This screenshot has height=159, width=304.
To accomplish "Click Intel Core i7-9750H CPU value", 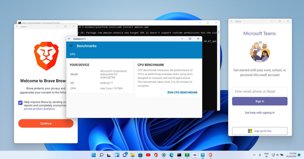I will 112,89.
